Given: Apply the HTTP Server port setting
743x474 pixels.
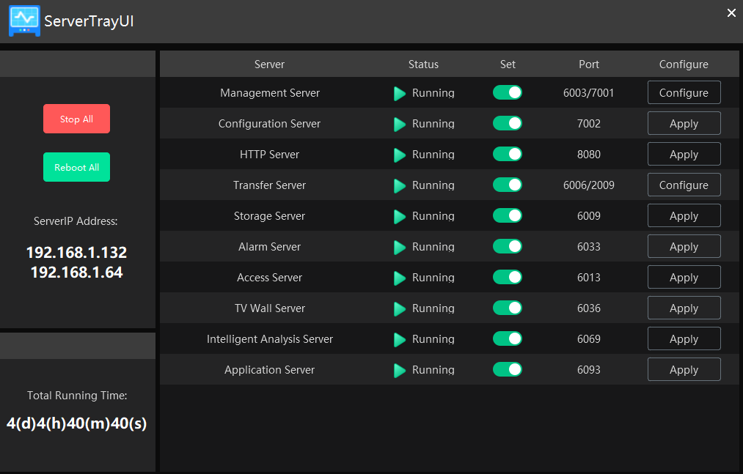Looking at the screenshot, I should pos(684,155).
